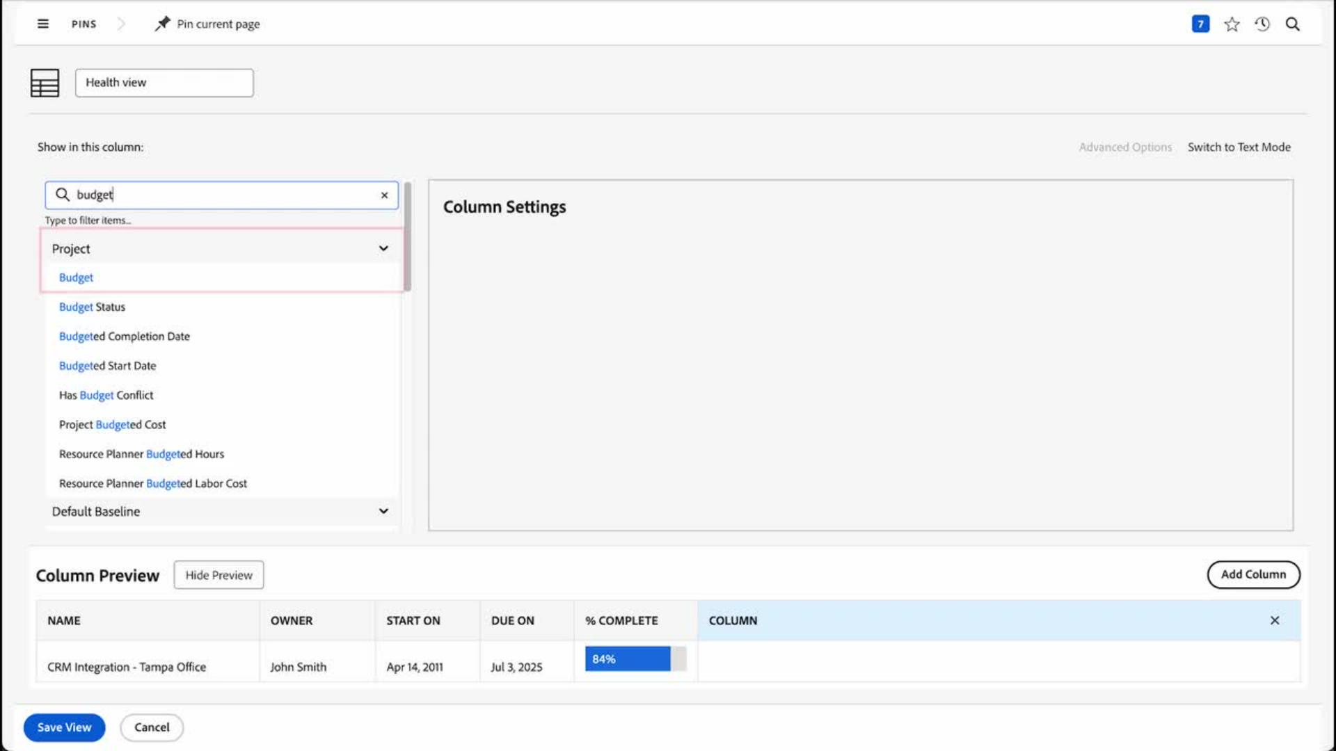Image resolution: width=1336 pixels, height=751 pixels.
Task: Click the Health view name field
Action: click(164, 83)
